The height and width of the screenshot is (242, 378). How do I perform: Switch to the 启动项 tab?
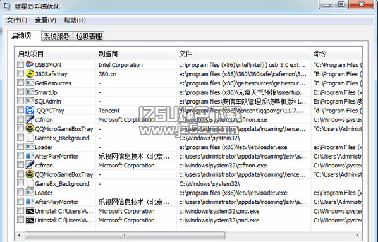pyautogui.click(x=24, y=35)
